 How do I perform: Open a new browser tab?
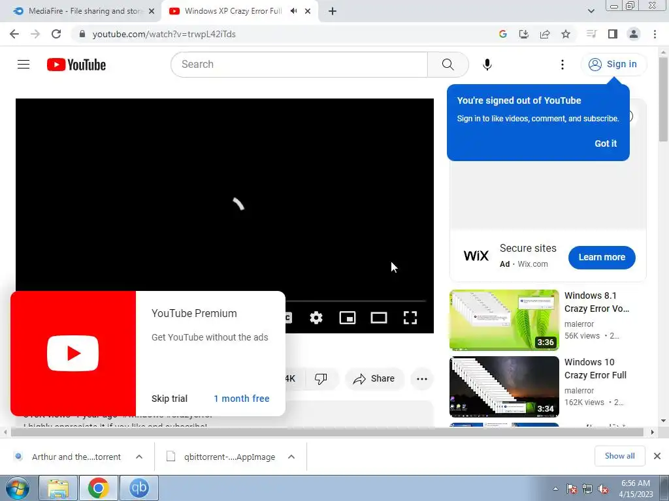click(x=333, y=11)
